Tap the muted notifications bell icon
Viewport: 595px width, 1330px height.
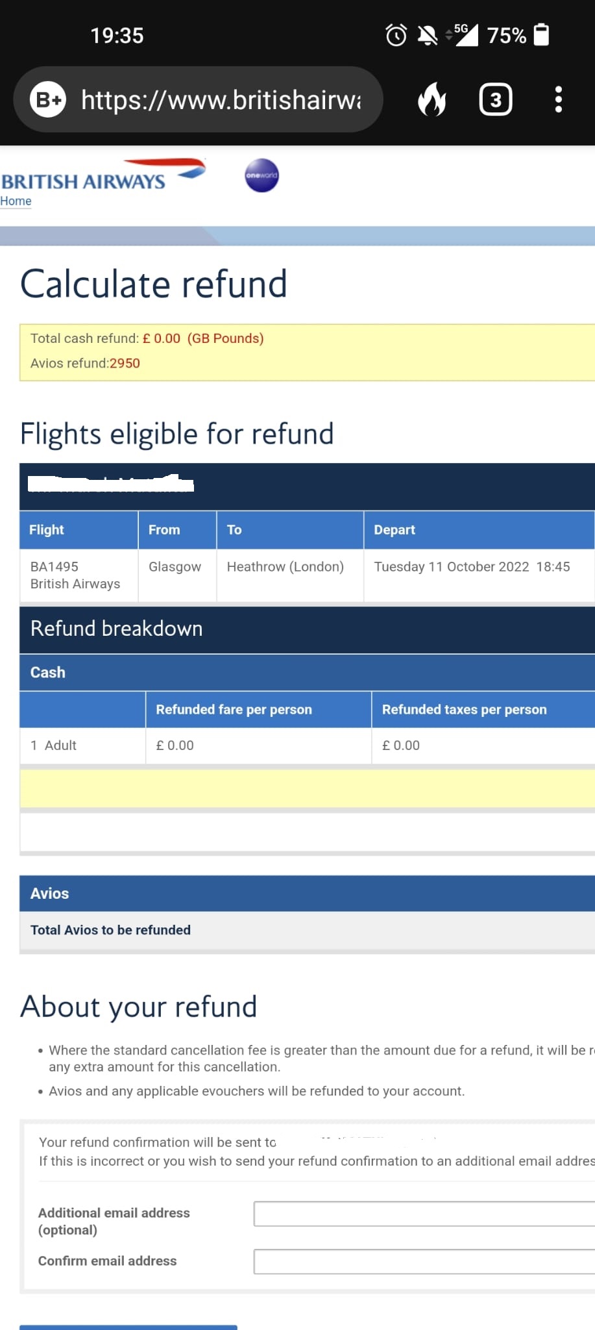pyautogui.click(x=427, y=35)
